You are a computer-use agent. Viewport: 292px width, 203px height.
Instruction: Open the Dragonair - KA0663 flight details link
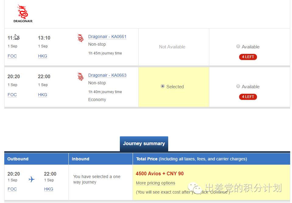[x=107, y=75]
